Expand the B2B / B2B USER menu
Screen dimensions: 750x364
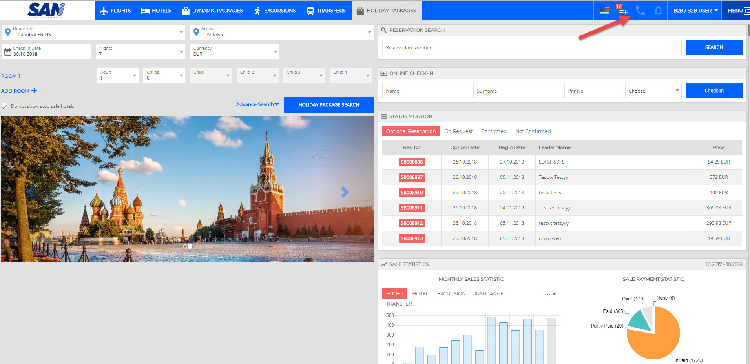tap(695, 11)
